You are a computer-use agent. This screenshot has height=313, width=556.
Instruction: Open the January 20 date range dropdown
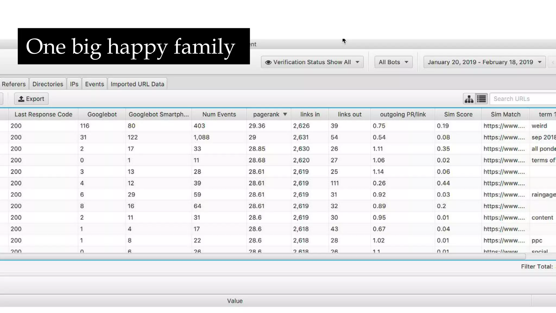(485, 62)
